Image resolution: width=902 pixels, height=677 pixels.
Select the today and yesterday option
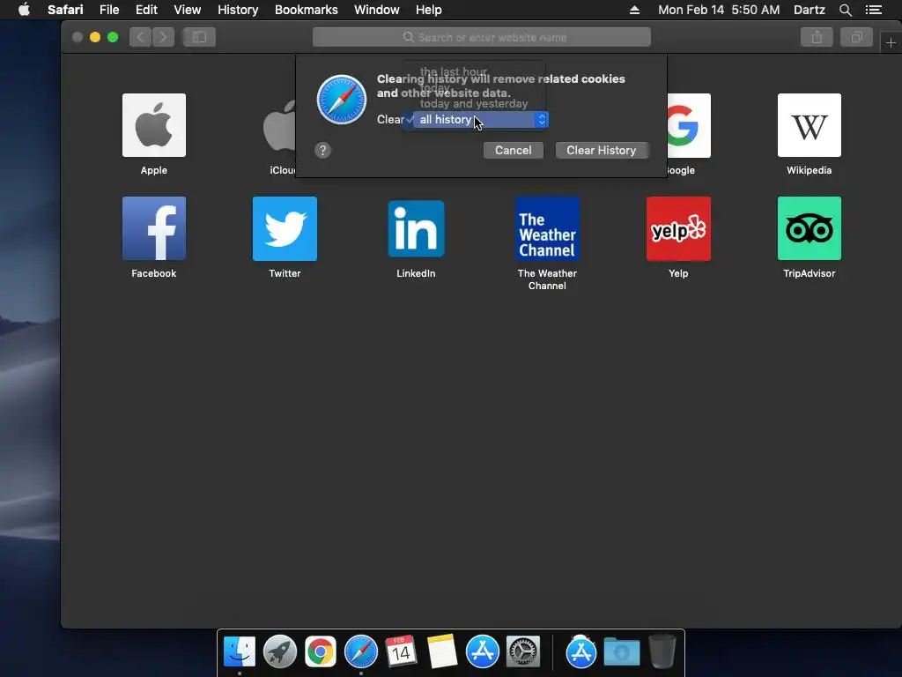click(474, 104)
